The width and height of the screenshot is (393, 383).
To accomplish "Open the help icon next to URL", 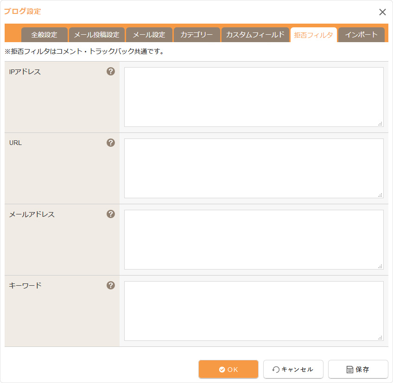I will [x=111, y=143].
